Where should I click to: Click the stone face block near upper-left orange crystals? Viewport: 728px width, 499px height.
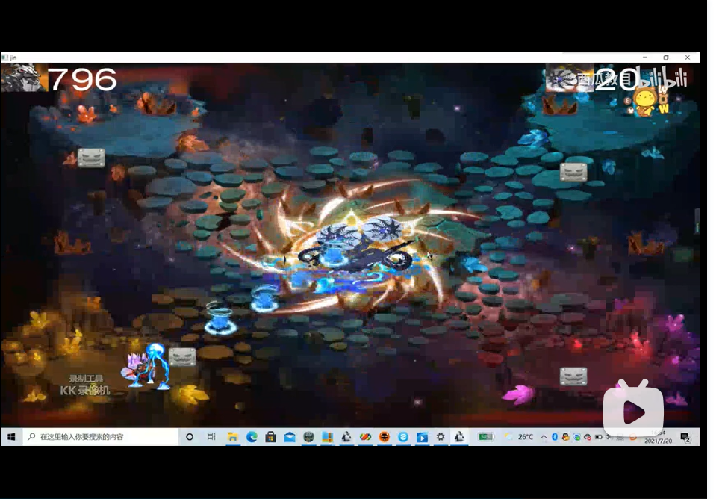click(x=91, y=158)
